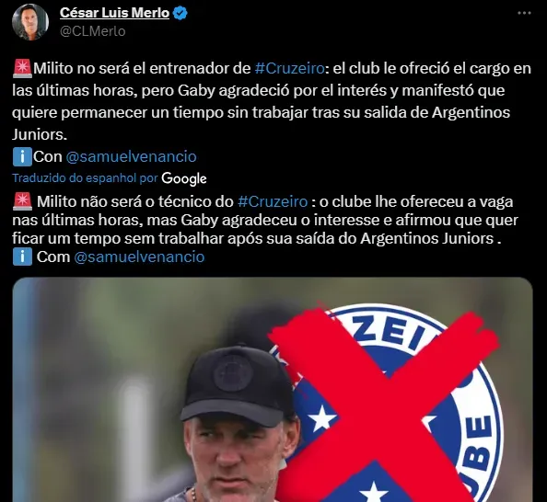The width and height of the screenshot is (547, 502).
Task: Open @samuelvenancio mention in Spanish tweet
Action: [x=131, y=157]
